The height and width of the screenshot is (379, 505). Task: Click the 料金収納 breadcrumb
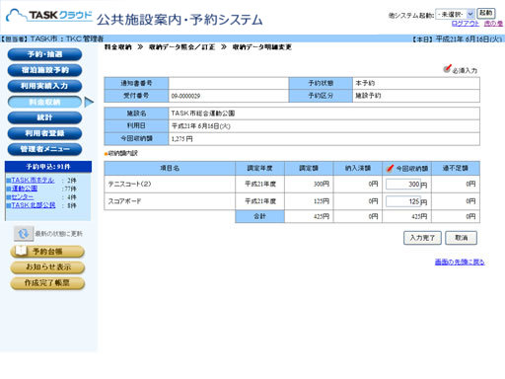point(118,47)
